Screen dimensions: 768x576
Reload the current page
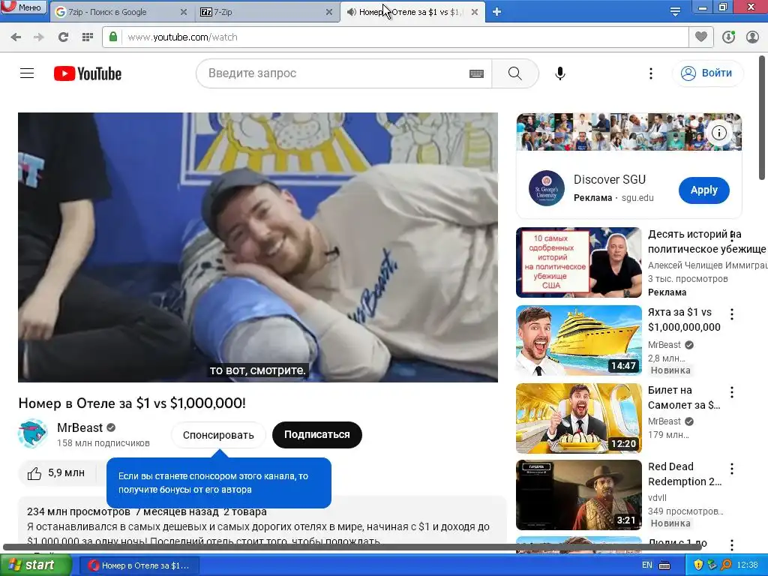coord(63,37)
